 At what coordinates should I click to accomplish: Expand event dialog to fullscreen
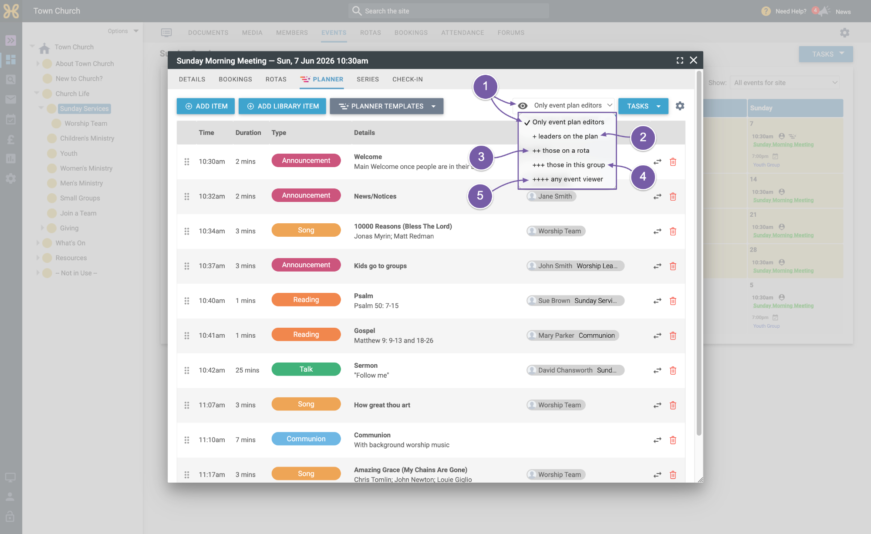[x=680, y=60]
